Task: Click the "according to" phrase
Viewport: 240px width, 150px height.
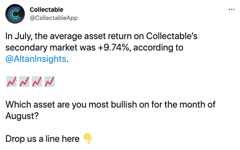Action: (x=158, y=48)
